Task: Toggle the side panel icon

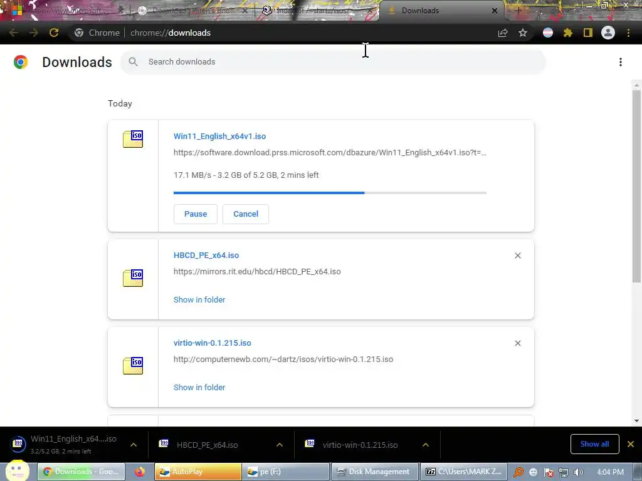Action: coord(588,33)
